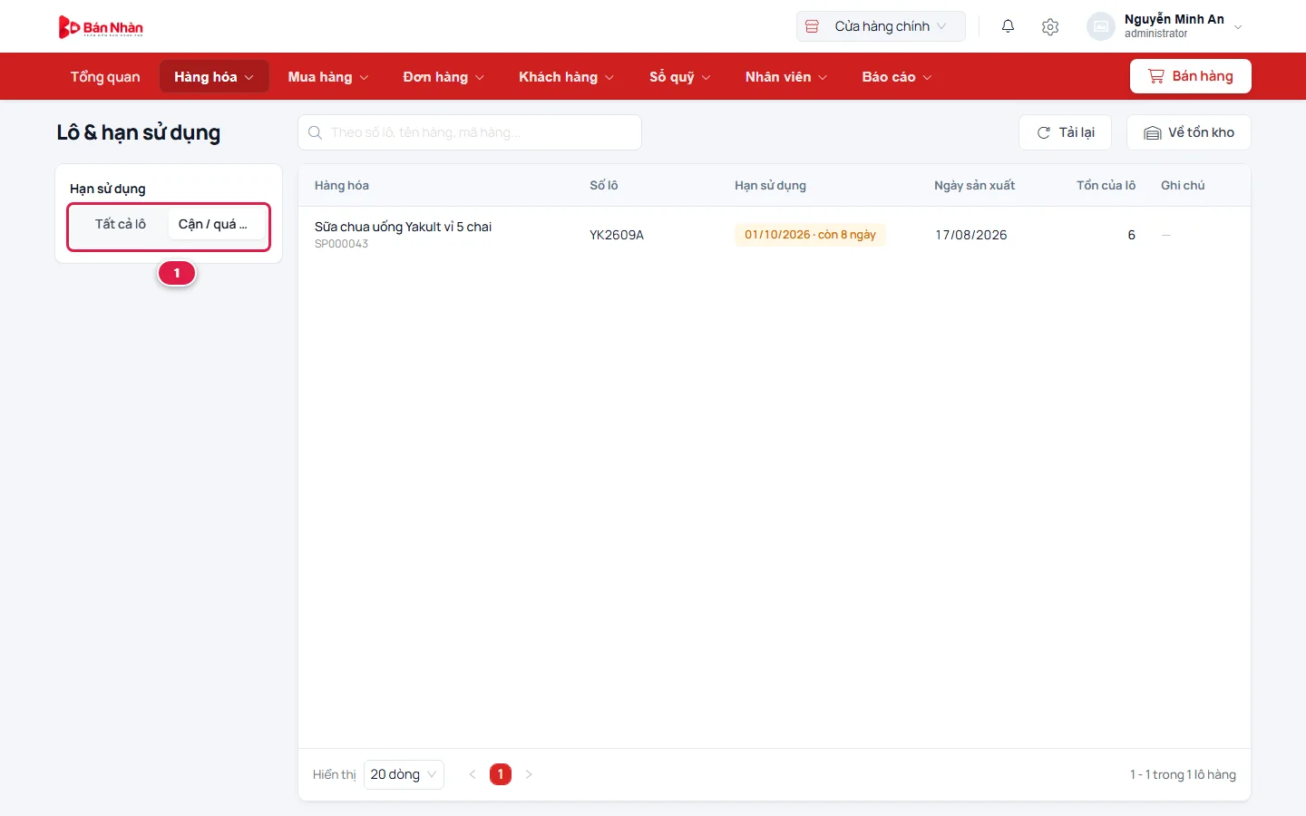Click the Sữa chua uống Yakult product name

pyautogui.click(x=403, y=227)
